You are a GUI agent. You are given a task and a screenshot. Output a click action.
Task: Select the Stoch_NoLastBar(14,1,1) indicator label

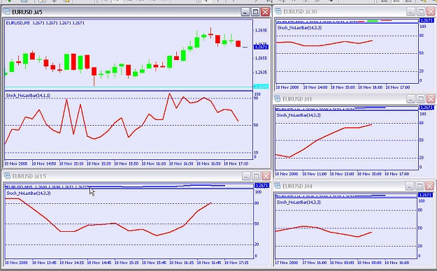[x=28, y=96]
